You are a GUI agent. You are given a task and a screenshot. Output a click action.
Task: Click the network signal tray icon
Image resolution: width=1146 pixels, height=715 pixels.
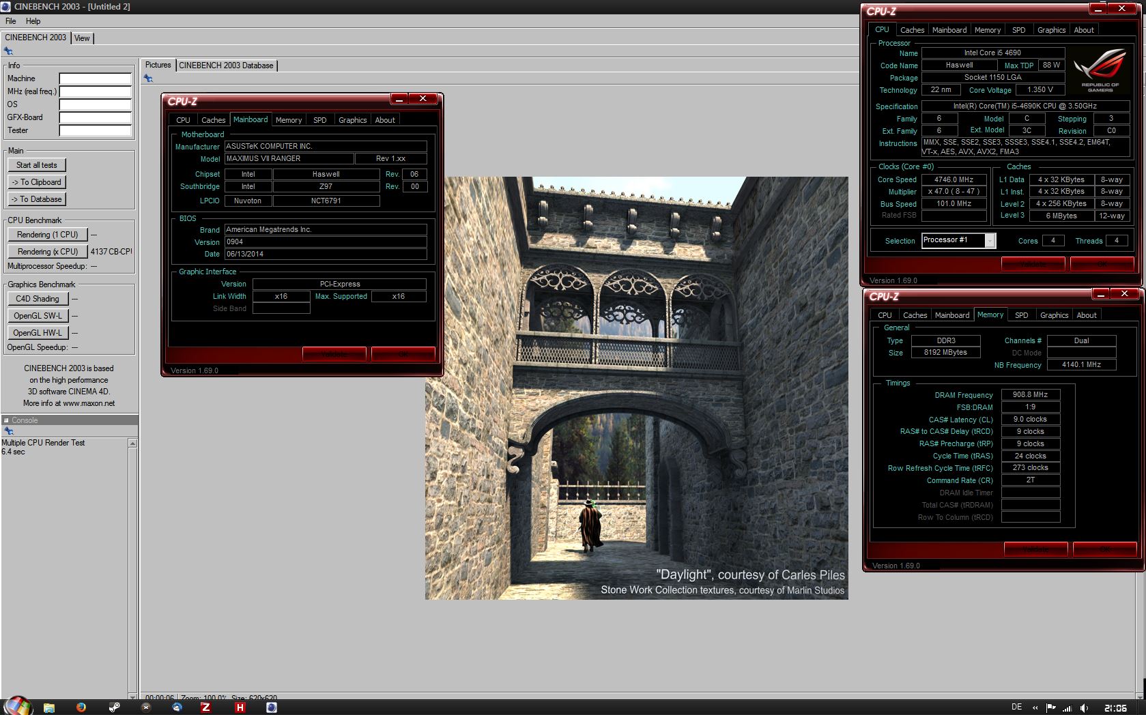click(1067, 707)
